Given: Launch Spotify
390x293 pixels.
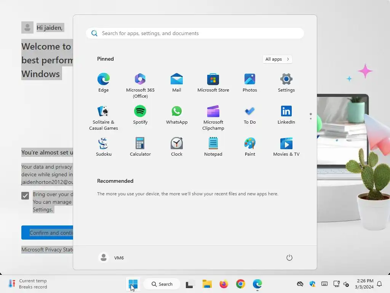Looking at the screenshot, I should [x=140, y=115].
